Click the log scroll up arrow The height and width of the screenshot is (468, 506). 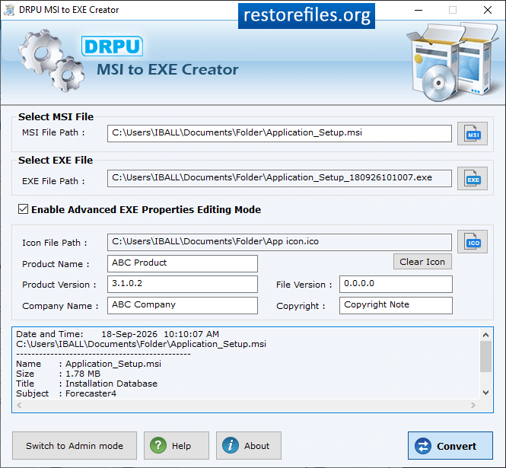pos(485,335)
